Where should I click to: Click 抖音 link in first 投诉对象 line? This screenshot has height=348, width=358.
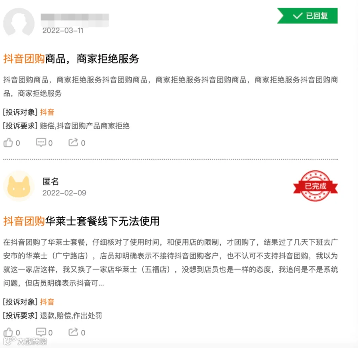[47, 112]
